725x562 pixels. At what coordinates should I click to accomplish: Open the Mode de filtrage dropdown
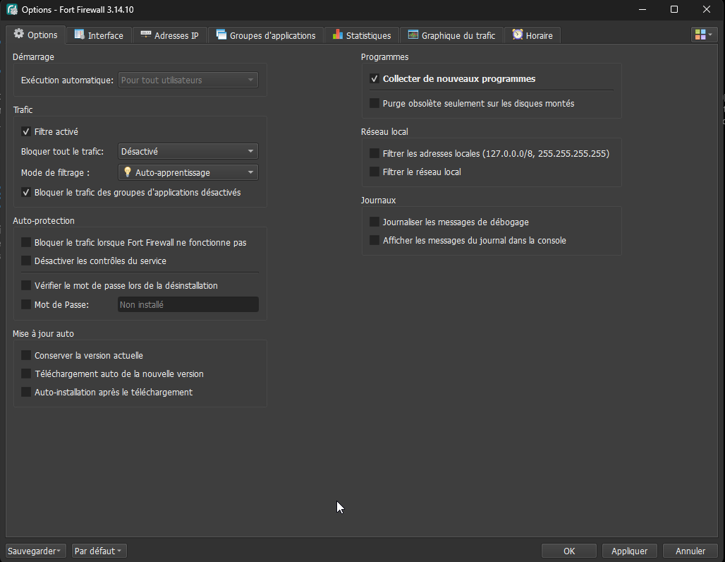[x=188, y=172]
